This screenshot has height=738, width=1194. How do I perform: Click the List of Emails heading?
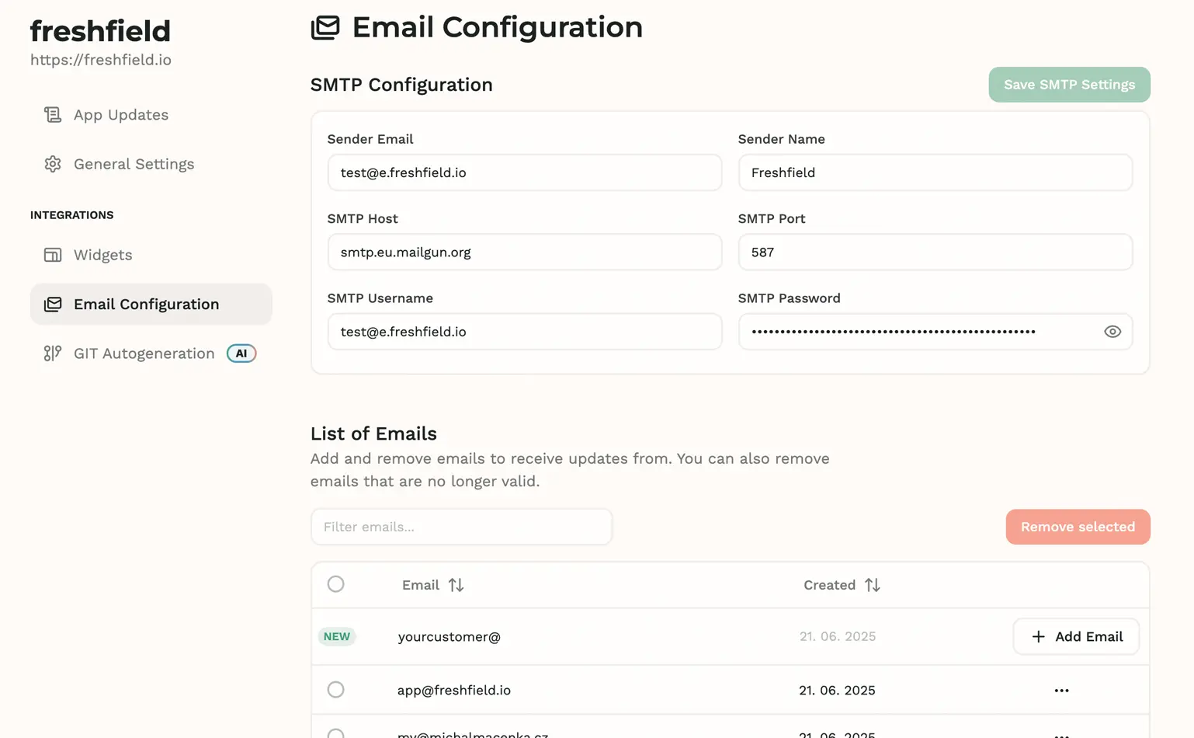(x=373, y=433)
